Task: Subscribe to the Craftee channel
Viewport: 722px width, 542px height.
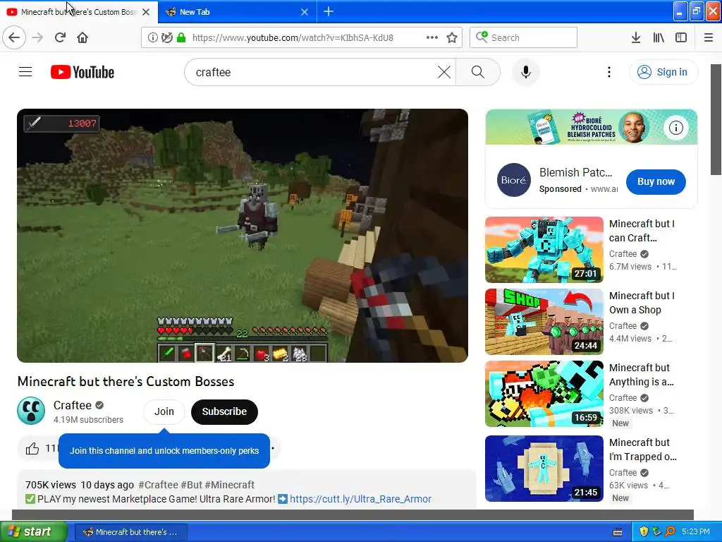Action: coord(224,411)
